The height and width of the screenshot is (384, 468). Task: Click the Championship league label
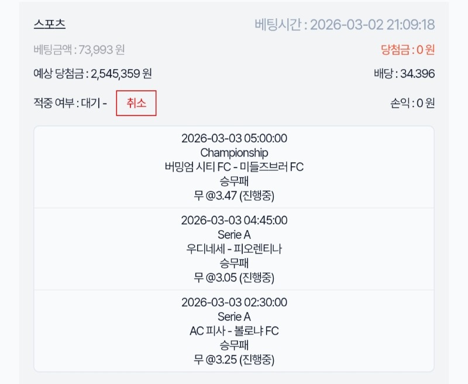(234, 153)
